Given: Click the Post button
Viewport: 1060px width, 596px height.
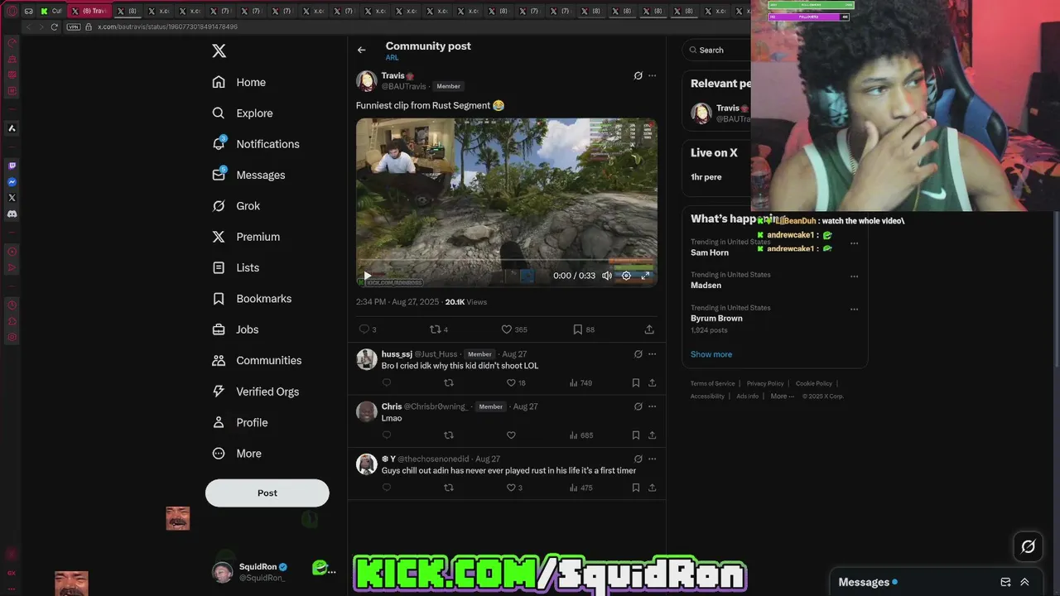Looking at the screenshot, I should tap(267, 493).
